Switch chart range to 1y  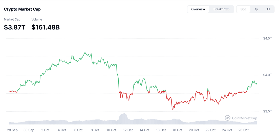point(256,9)
